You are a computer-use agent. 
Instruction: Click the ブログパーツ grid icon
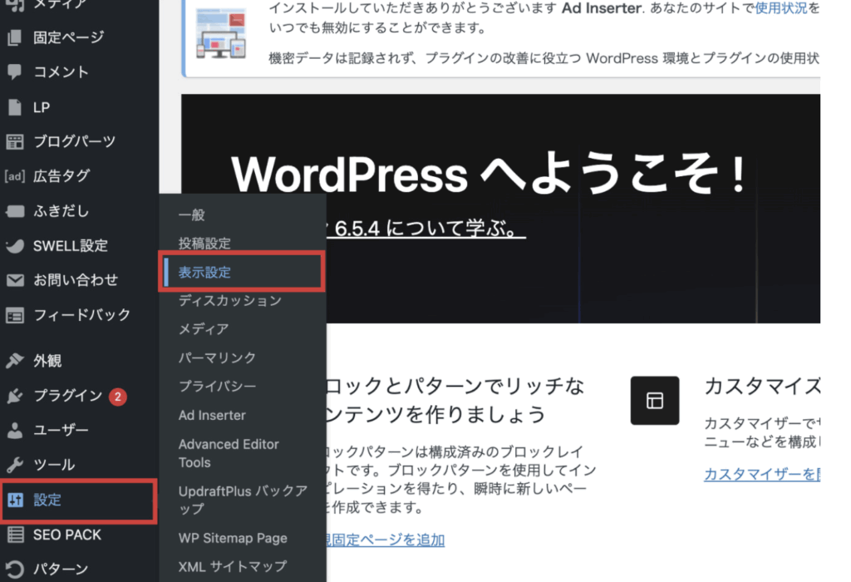coord(14,141)
